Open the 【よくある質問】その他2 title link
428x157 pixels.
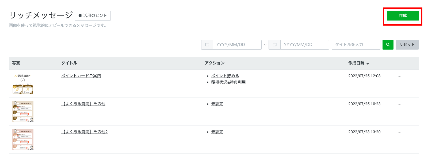click(84, 132)
